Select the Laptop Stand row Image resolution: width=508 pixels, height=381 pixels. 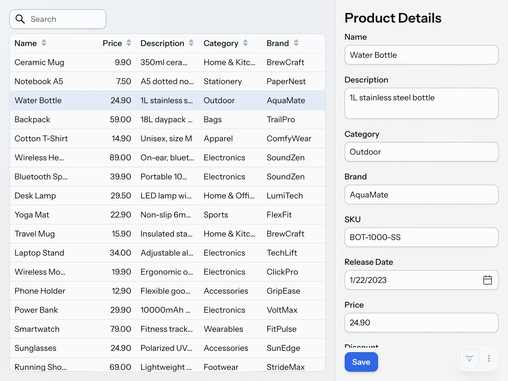click(167, 253)
